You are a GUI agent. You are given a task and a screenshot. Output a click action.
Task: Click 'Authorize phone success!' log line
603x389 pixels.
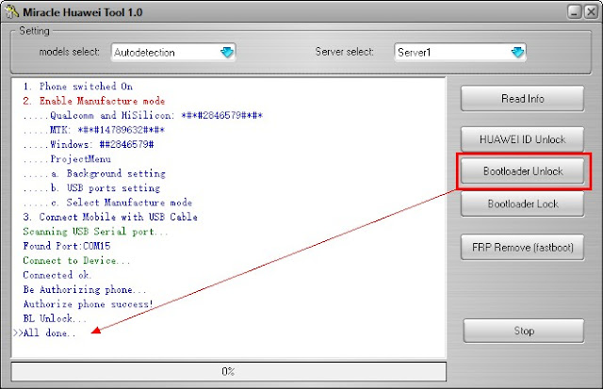click(x=88, y=304)
